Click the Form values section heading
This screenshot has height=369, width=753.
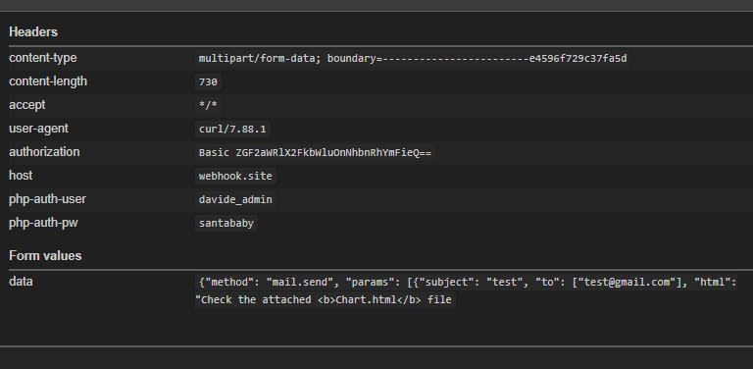45,256
